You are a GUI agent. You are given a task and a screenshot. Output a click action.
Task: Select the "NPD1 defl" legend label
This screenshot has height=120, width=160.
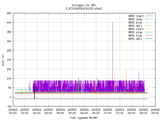[135, 39]
